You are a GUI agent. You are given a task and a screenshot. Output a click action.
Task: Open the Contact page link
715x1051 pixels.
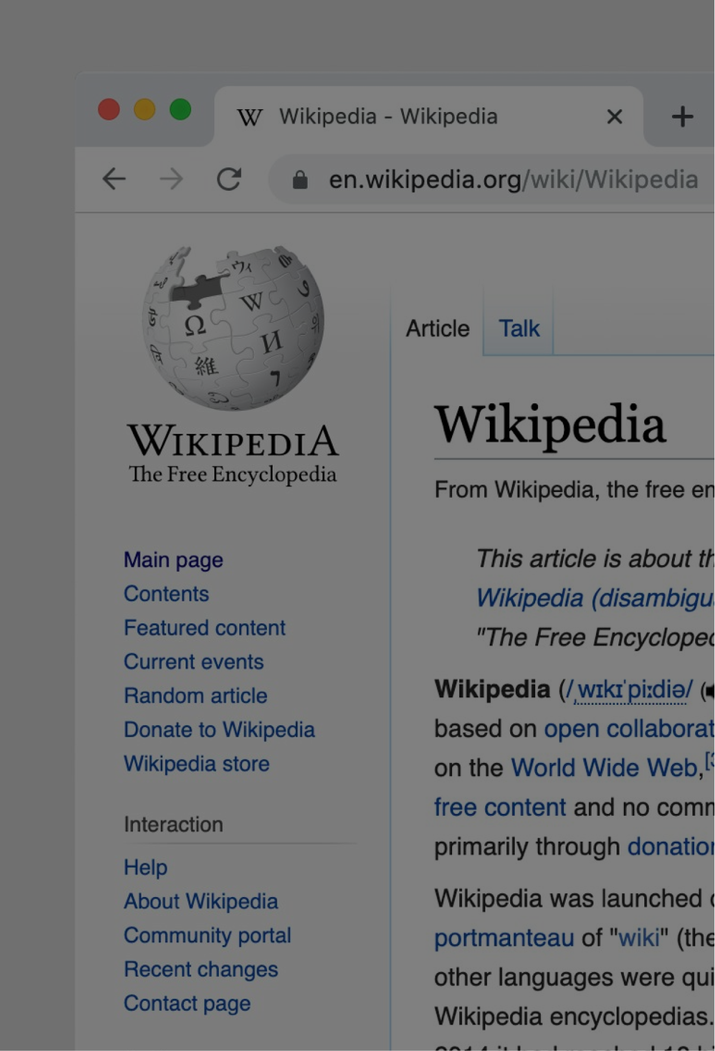click(187, 1003)
